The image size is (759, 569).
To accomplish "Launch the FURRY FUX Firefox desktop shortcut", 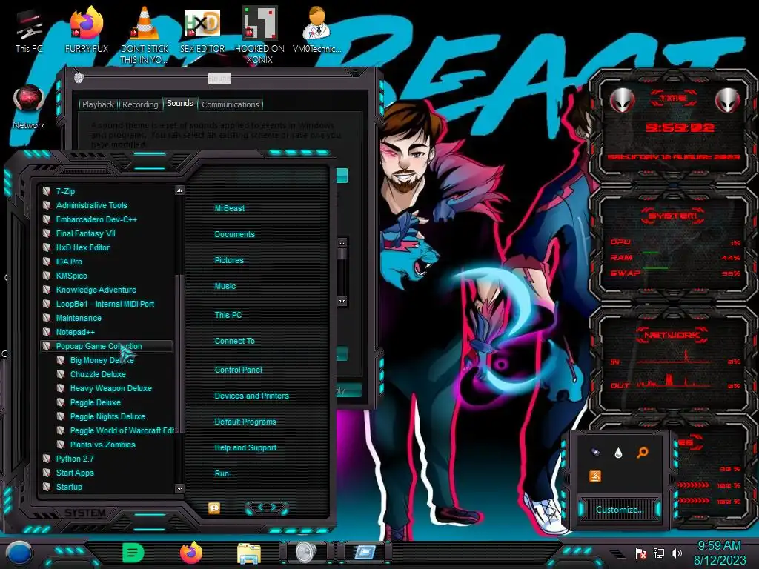I will pyautogui.click(x=87, y=30).
